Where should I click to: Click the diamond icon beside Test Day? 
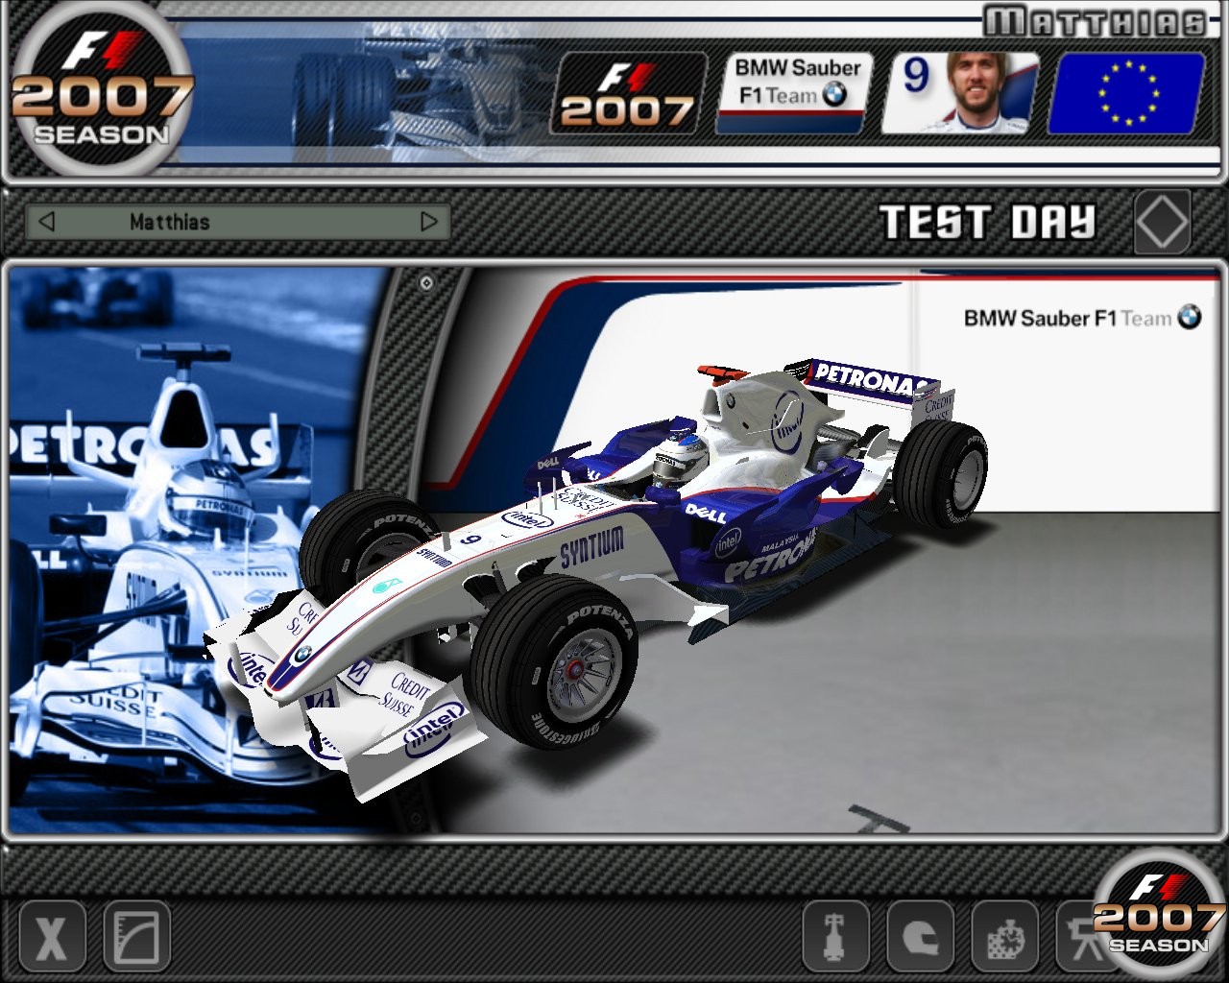[x=1162, y=222]
